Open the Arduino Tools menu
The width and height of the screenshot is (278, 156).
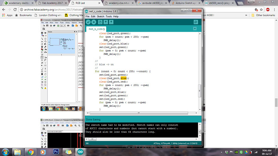(x=109, y=16)
